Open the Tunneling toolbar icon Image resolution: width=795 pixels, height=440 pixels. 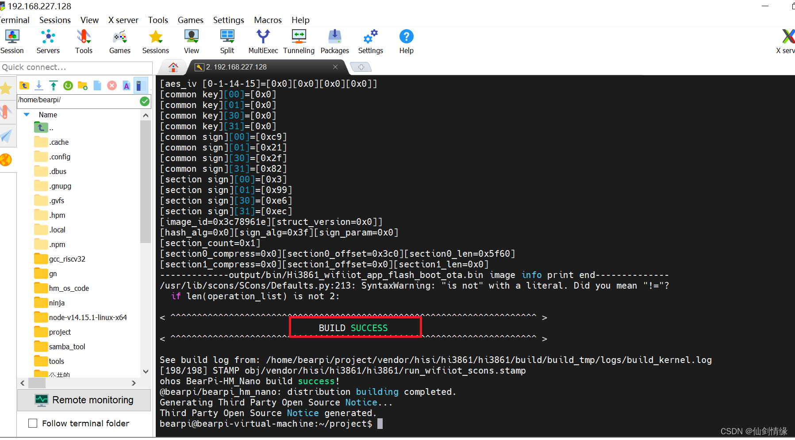coord(299,42)
